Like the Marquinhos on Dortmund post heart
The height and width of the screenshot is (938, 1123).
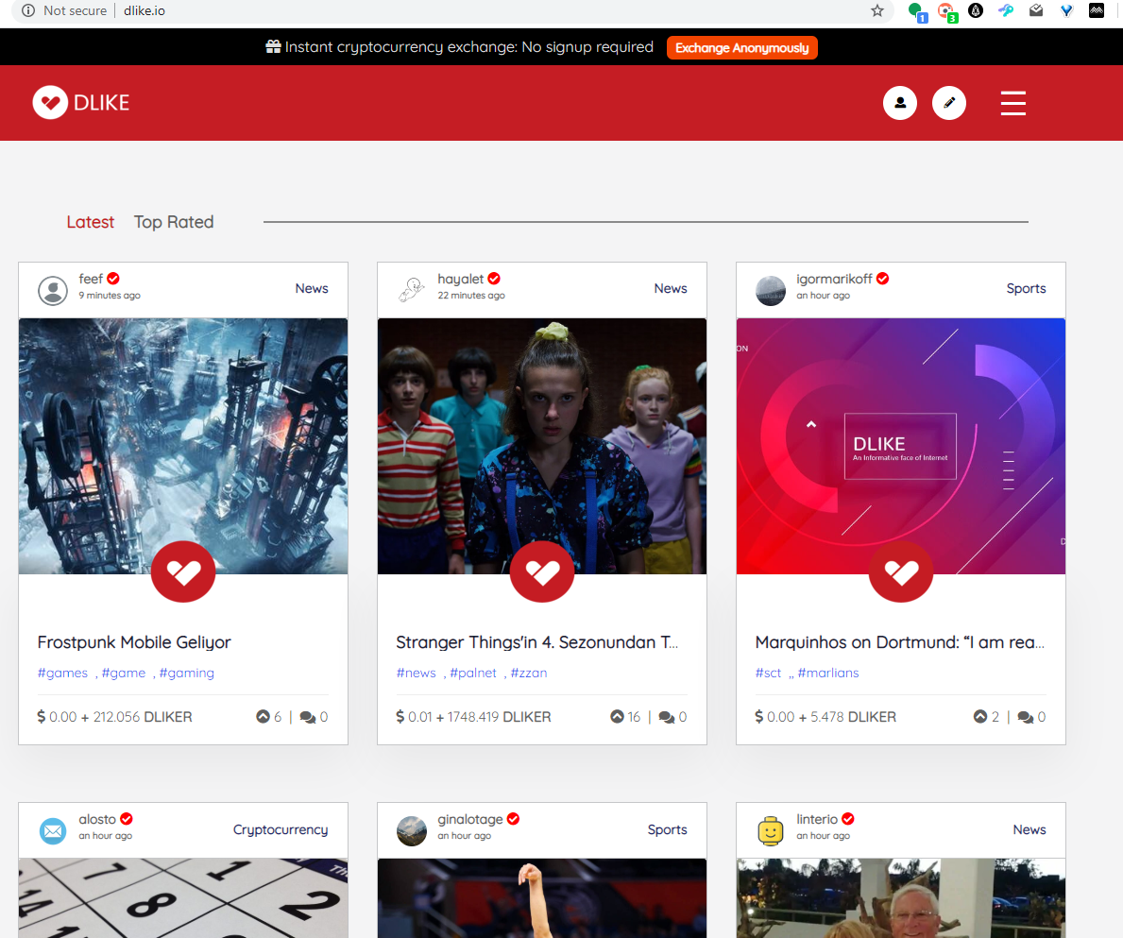(901, 571)
